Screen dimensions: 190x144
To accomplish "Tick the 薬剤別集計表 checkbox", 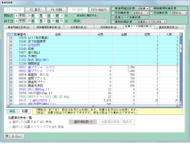I will click(x=113, y=22).
